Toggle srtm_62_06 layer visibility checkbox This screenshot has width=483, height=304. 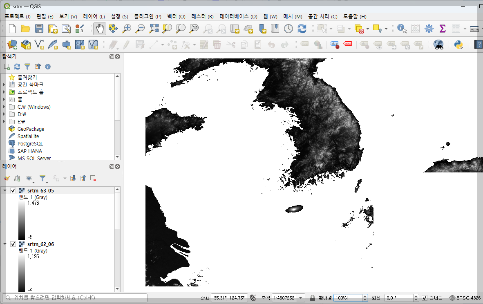13,244
